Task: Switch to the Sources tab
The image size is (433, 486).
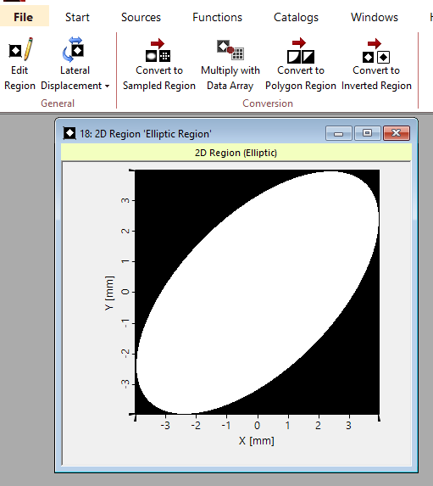Action: [141, 17]
